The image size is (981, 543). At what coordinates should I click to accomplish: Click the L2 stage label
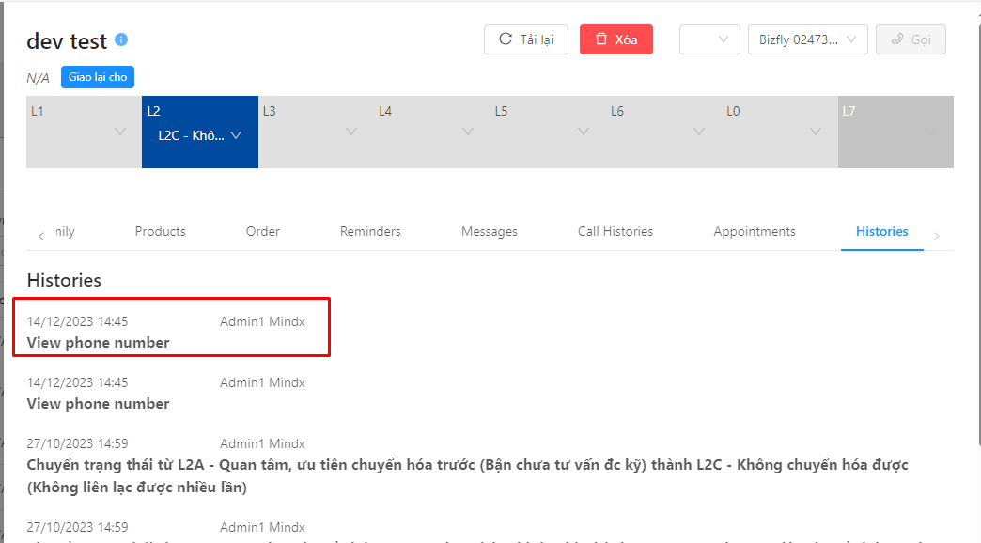(x=153, y=111)
